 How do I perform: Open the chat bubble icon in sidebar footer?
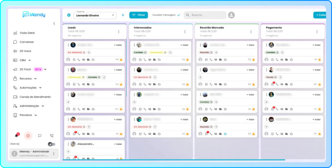[x=40, y=136]
